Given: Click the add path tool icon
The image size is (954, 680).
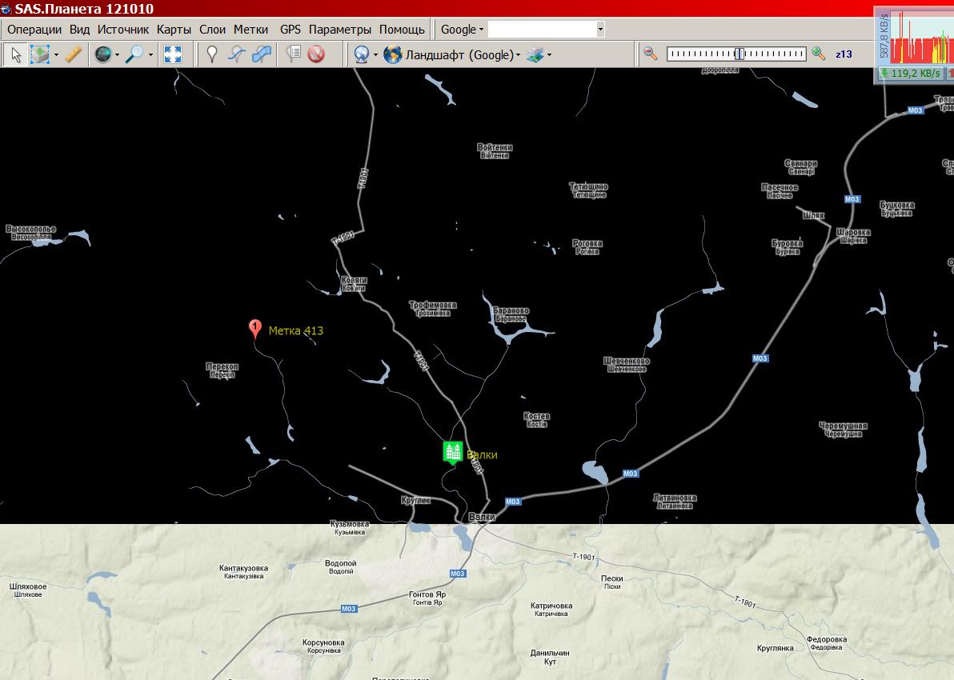Looking at the screenshot, I should (x=236, y=54).
